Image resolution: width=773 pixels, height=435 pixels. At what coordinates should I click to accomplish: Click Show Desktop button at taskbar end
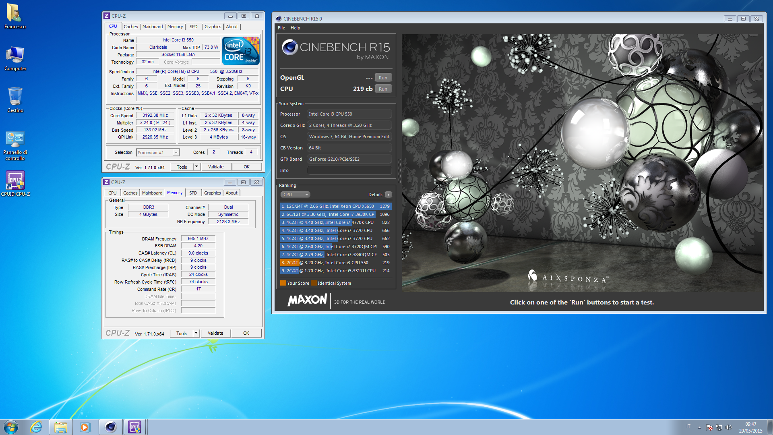point(770,427)
